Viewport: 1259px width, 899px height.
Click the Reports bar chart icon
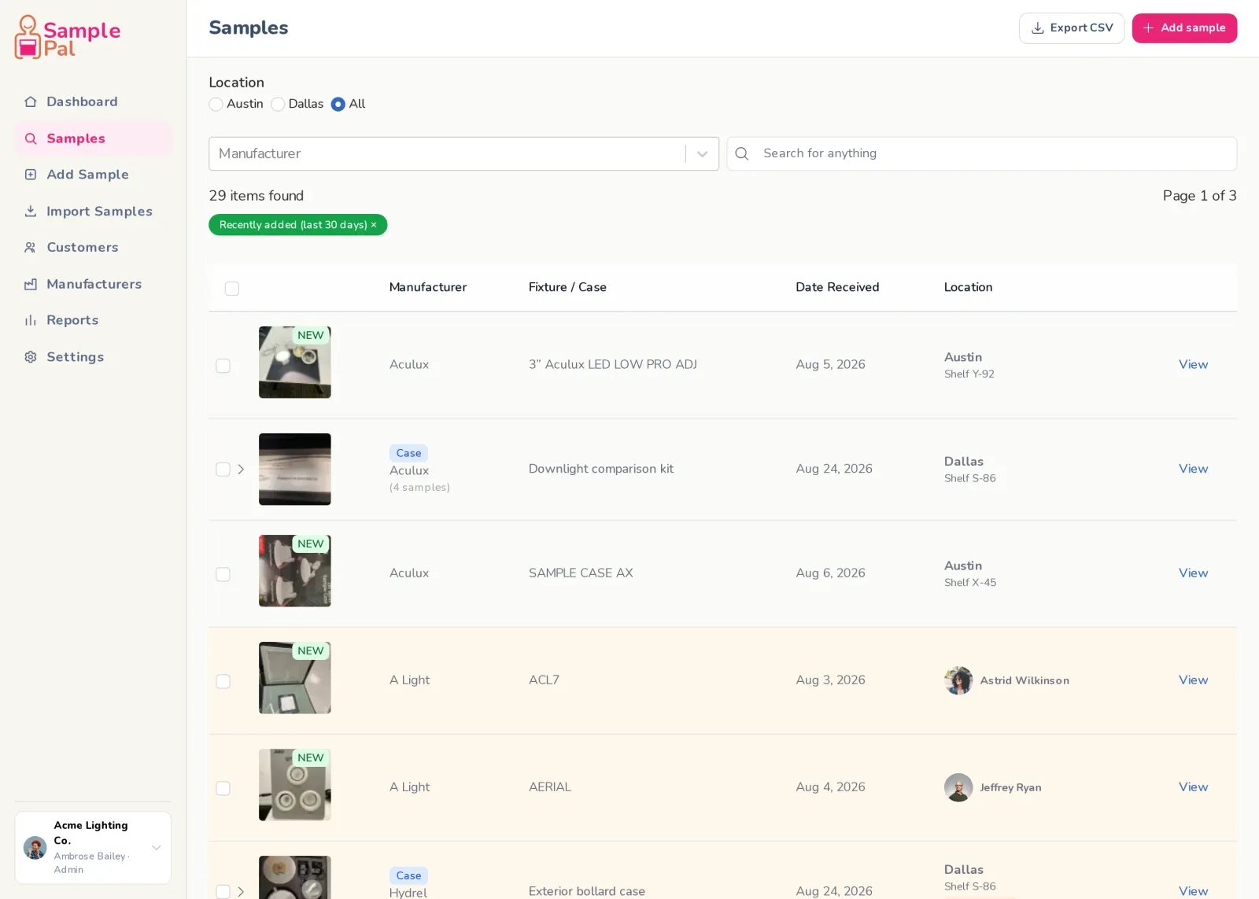(31, 320)
